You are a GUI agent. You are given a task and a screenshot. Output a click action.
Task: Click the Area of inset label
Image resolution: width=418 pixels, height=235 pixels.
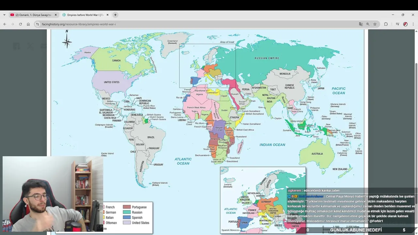tap(227, 42)
